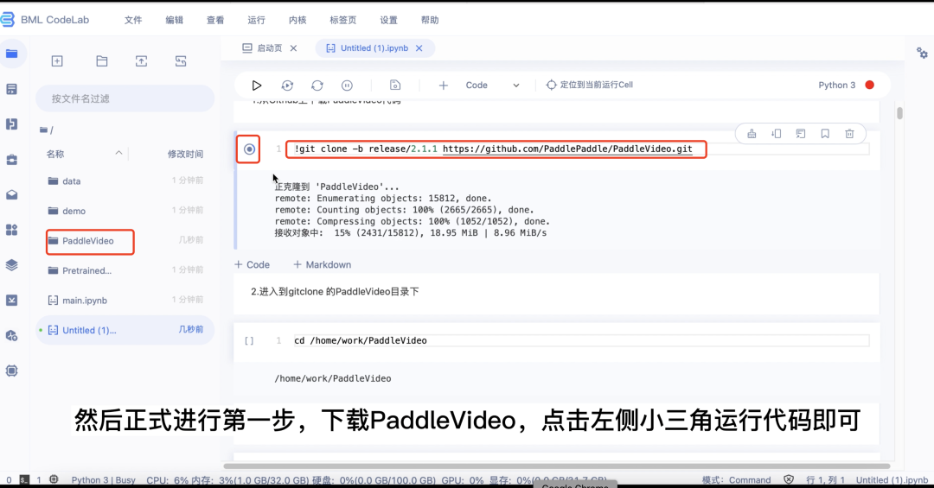Add a Code cell below
This screenshot has height=488, width=934.
pos(252,265)
